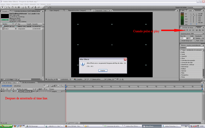Toggle video visibility of FullMetal layer

[x=2, y=91]
